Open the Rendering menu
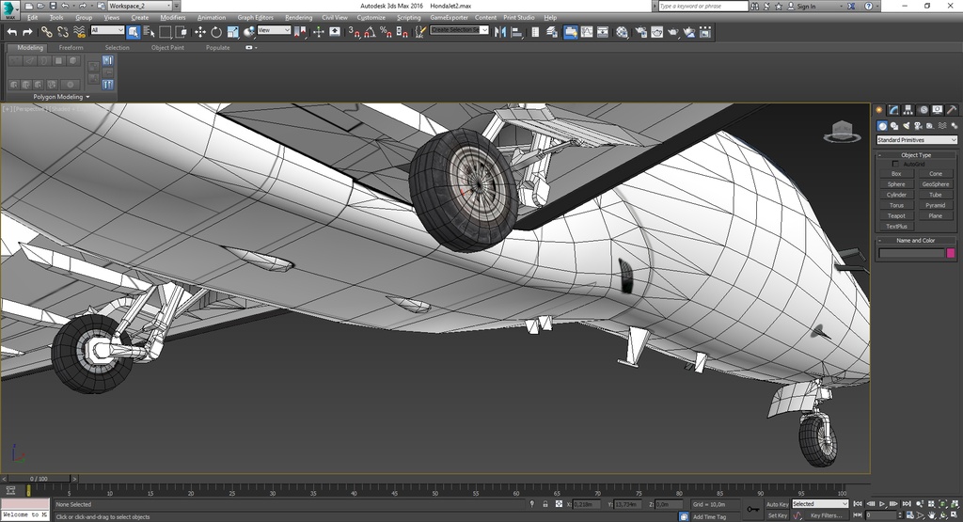 click(x=298, y=18)
